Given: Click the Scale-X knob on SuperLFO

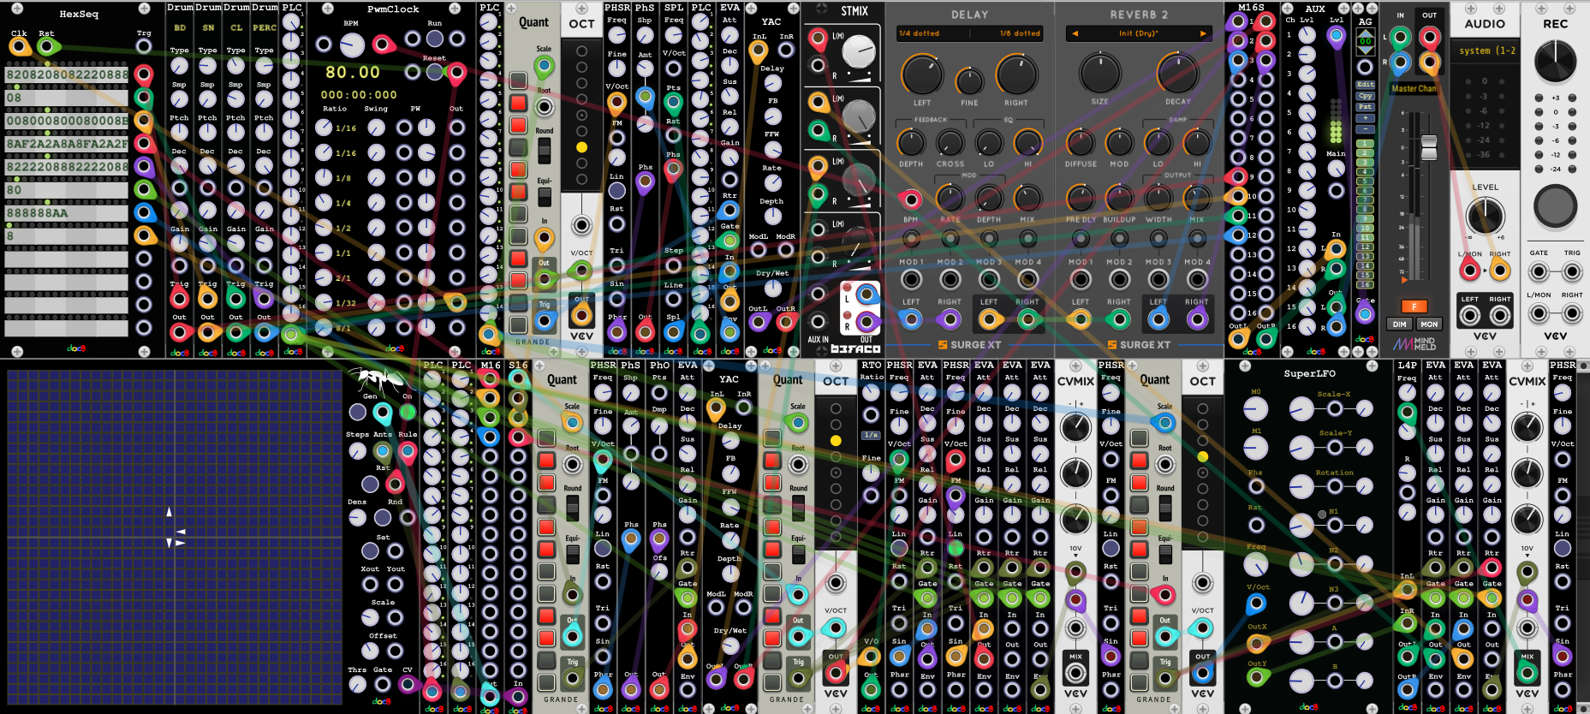Looking at the screenshot, I should point(1301,410).
